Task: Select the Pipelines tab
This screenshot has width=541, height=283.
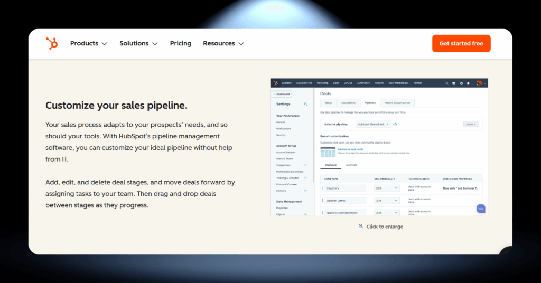Action: click(370, 103)
